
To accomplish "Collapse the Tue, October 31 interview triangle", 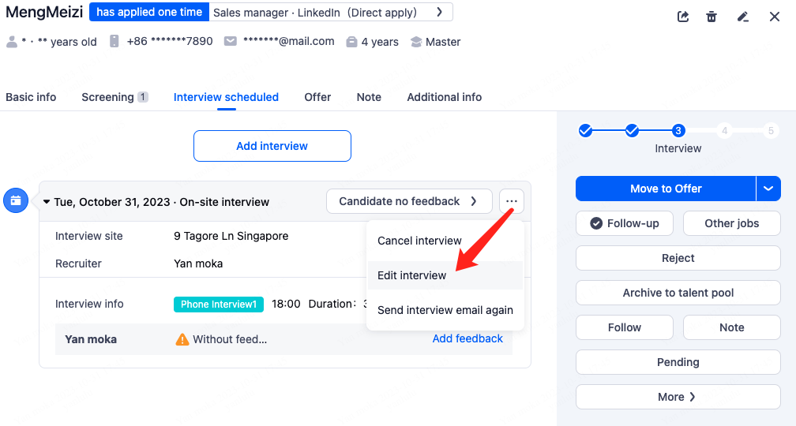I will pyautogui.click(x=47, y=202).
